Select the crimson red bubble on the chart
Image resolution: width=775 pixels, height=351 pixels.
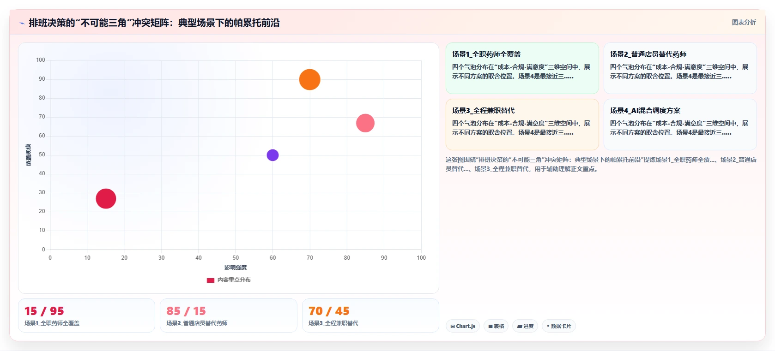106,198
